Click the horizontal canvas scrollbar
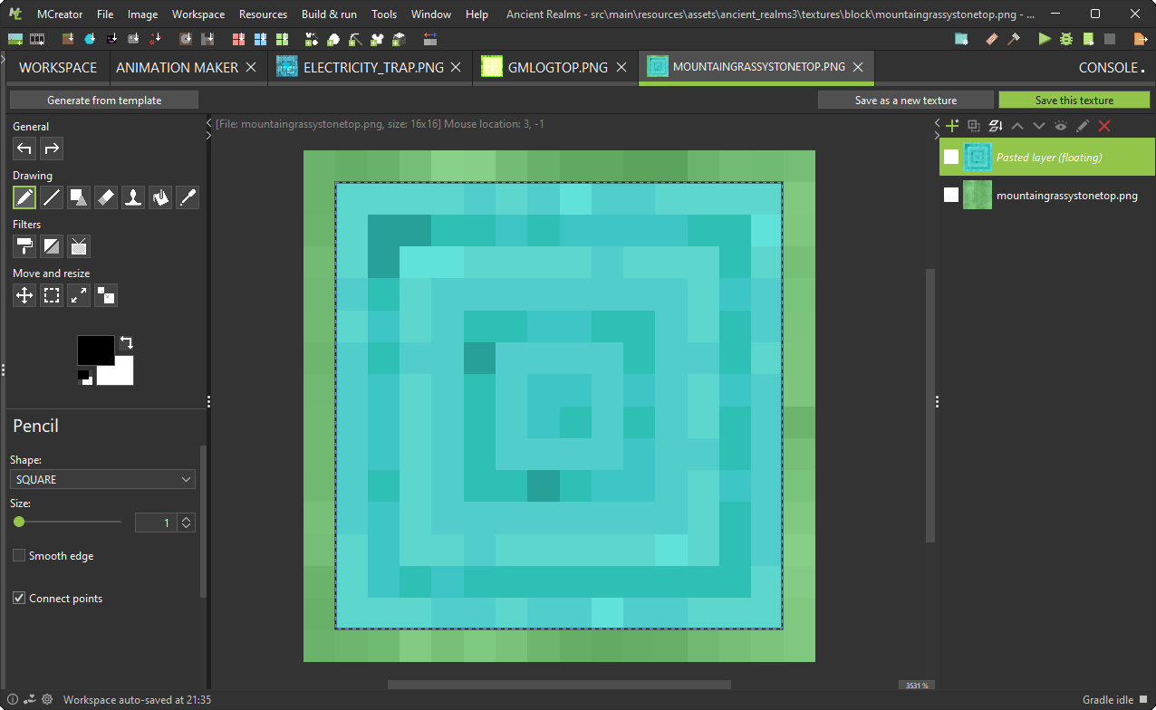The width and height of the screenshot is (1156, 710). (x=559, y=685)
